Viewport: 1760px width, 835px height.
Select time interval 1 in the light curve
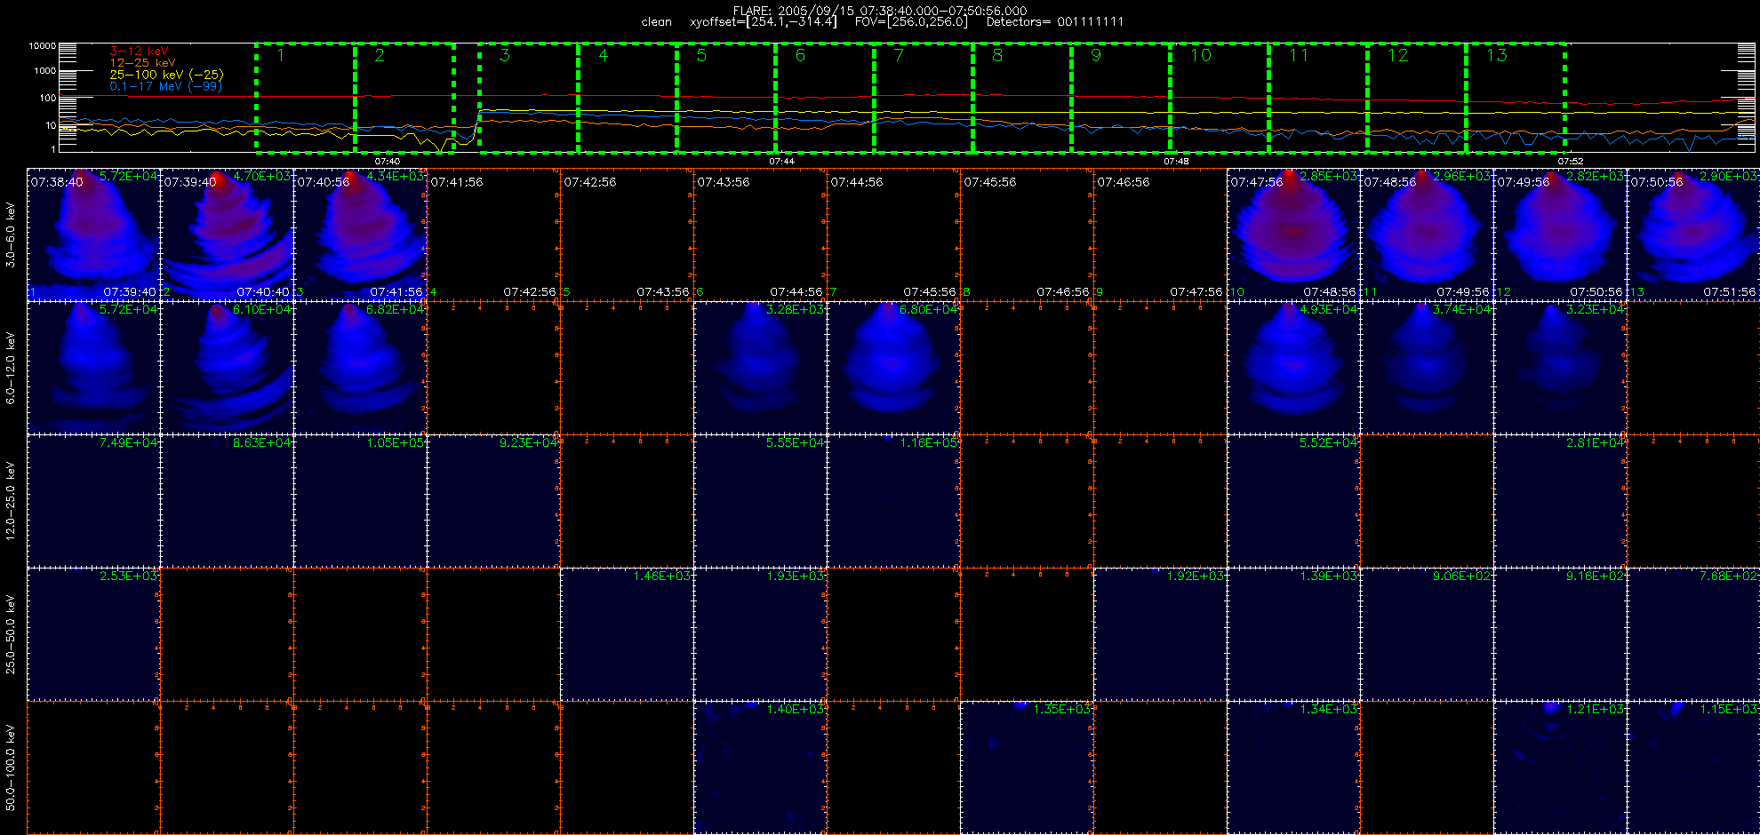click(x=306, y=98)
